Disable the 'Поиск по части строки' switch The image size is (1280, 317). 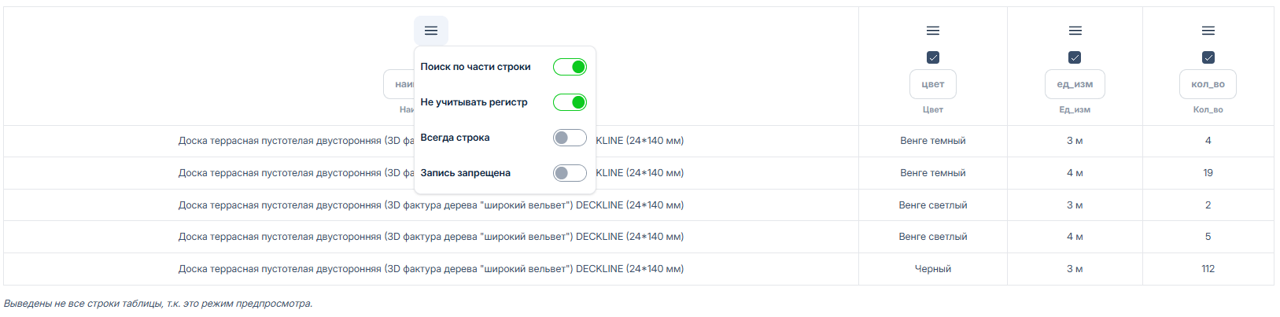[x=570, y=67]
